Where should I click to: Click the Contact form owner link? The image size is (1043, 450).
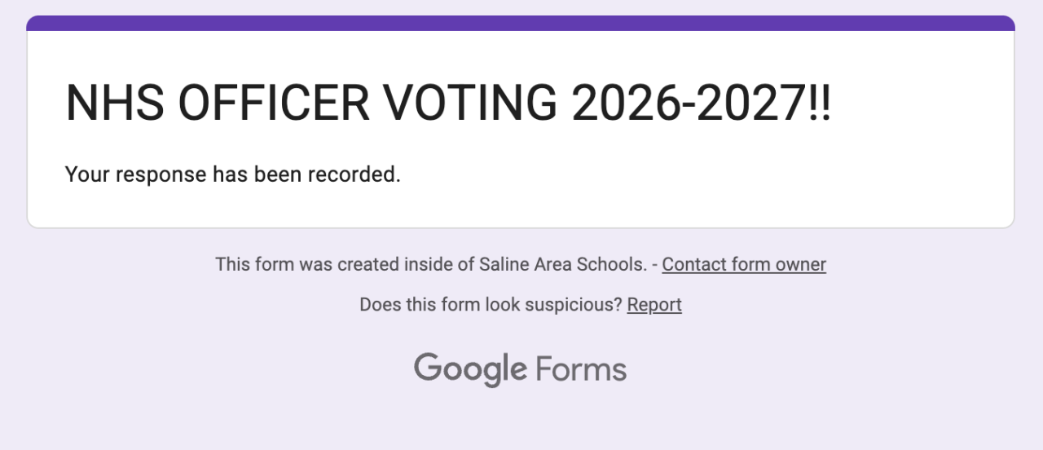pyautogui.click(x=743, y=264)
